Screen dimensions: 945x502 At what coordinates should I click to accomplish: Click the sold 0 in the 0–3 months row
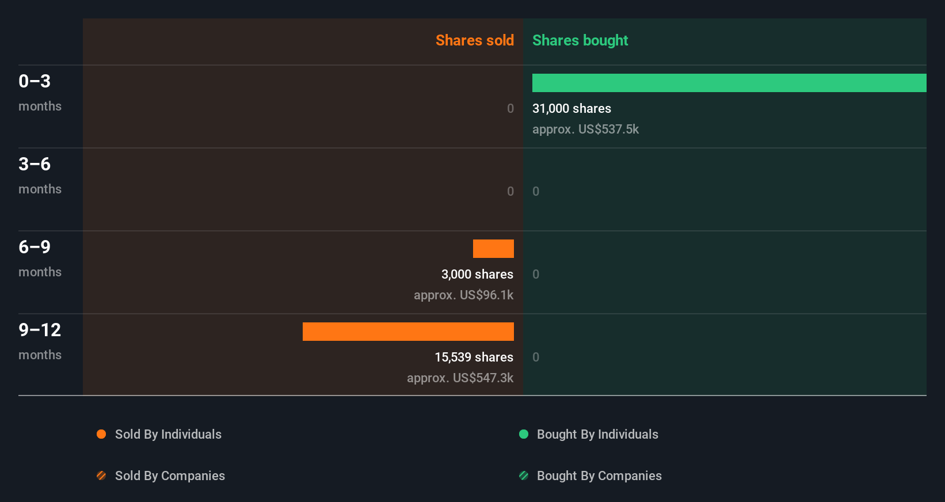[x=510, y=108]
